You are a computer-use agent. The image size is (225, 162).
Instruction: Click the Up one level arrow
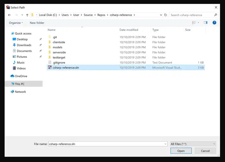(x=27, y=15)
